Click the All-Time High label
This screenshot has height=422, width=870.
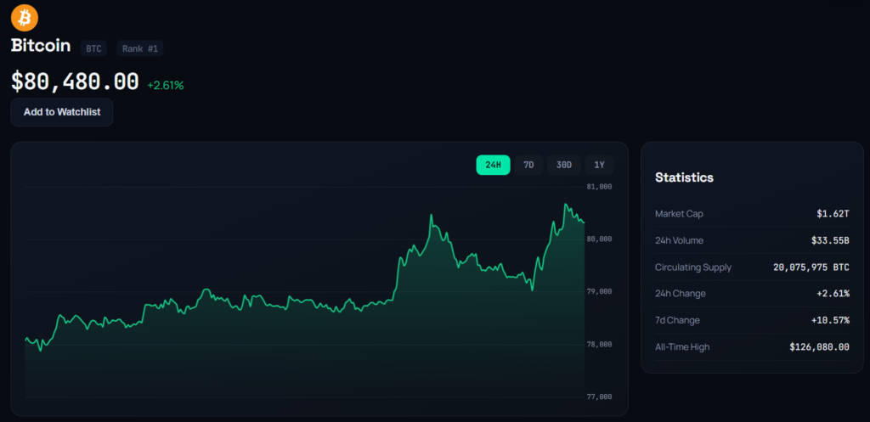click(682, 347)
